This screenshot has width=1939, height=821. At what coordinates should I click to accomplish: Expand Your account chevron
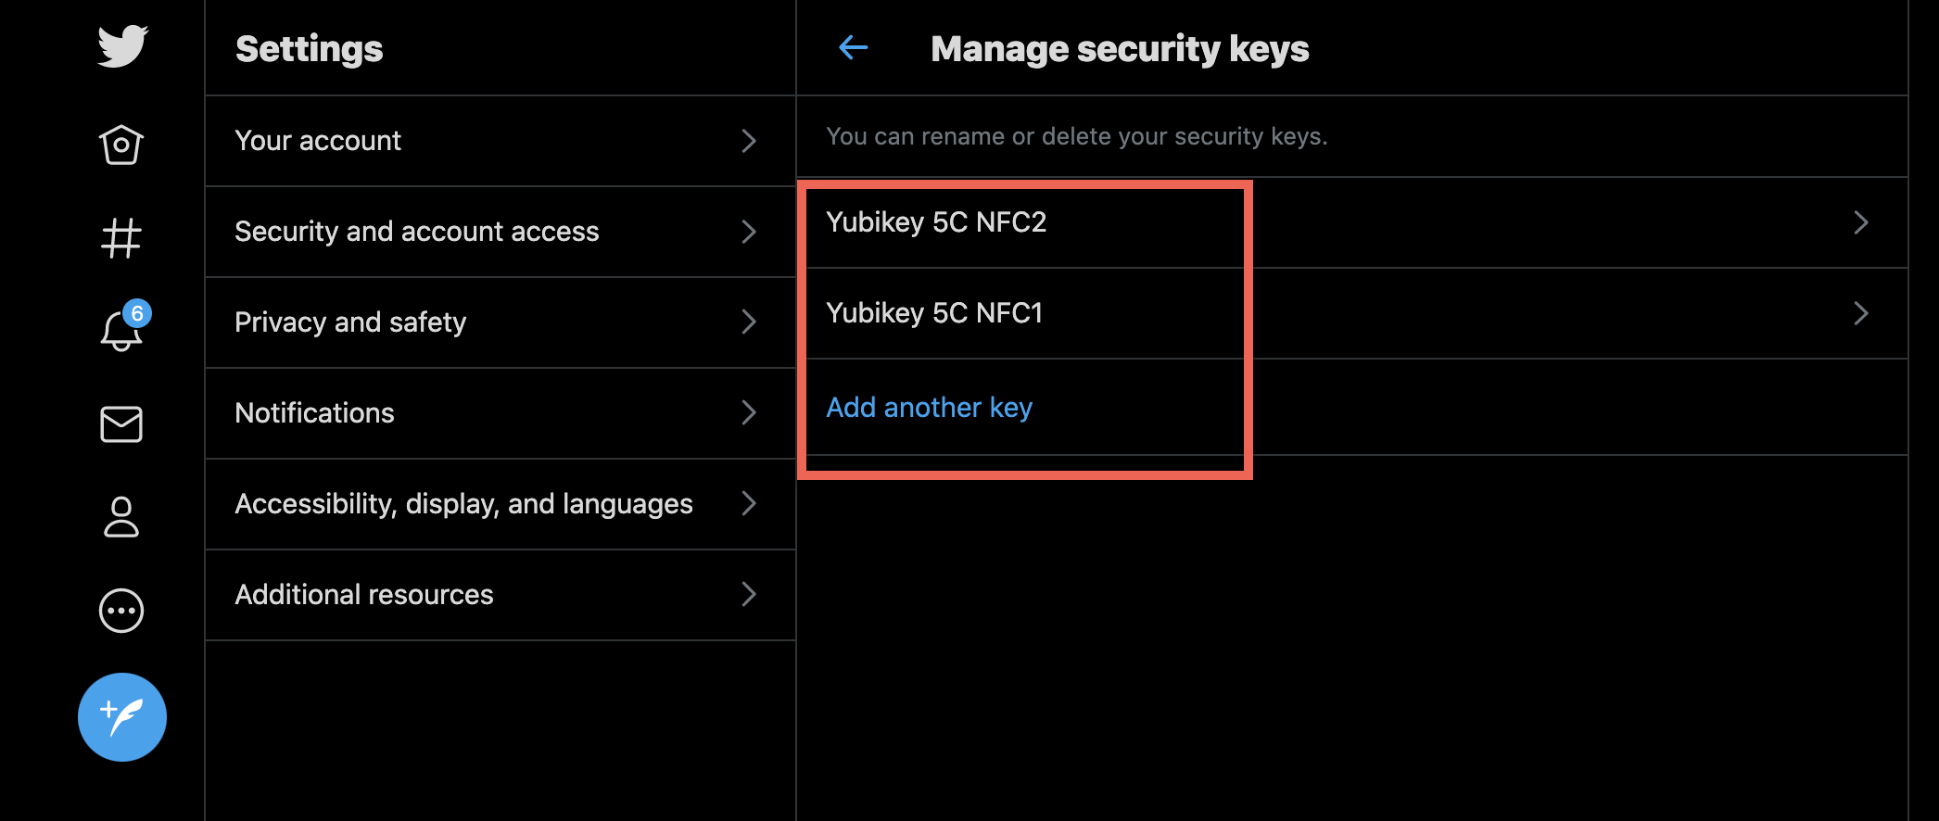pyautogui.click(x=749, y=141)
